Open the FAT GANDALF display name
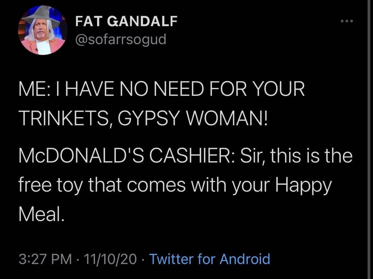The image size is (373, 279). [x=127, y=22]
